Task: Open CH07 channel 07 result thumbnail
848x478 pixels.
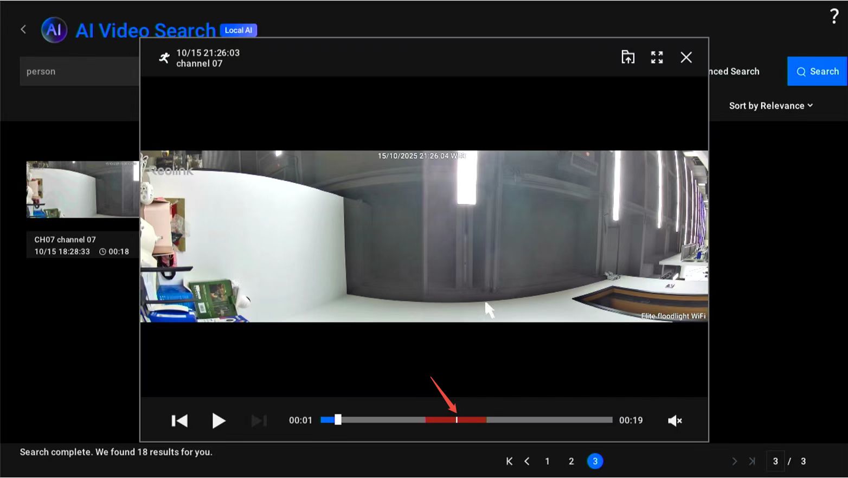Action: pos(82,190)
